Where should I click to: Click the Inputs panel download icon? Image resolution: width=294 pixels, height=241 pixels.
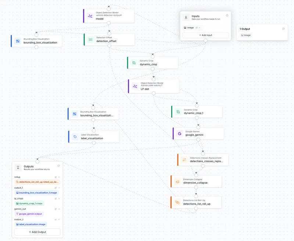coord(186,17)
